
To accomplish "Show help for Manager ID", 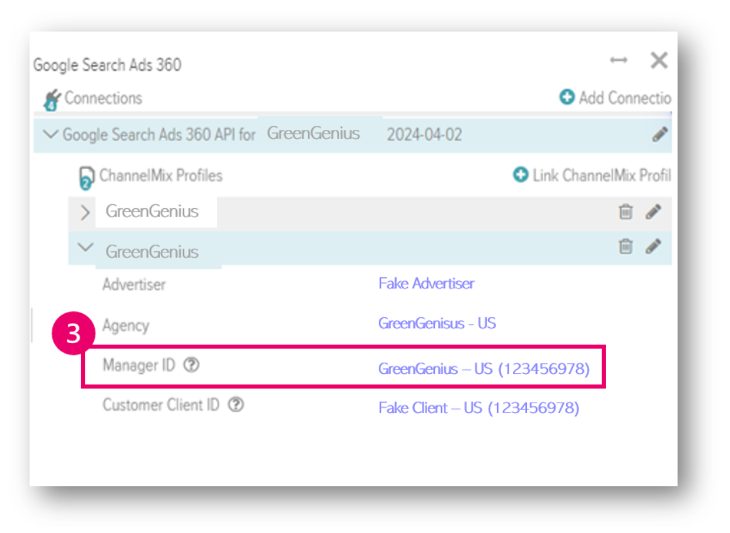I will [x=191, y=365].
